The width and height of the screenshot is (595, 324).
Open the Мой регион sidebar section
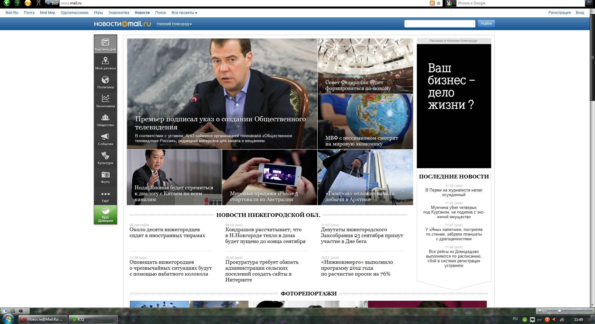click(x=105, y=63)
